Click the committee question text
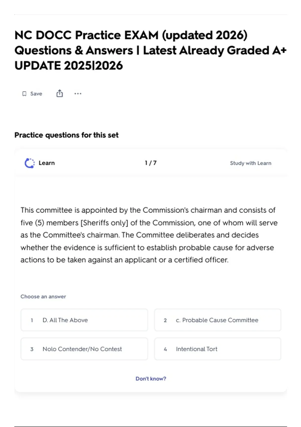 pos(149,235)
